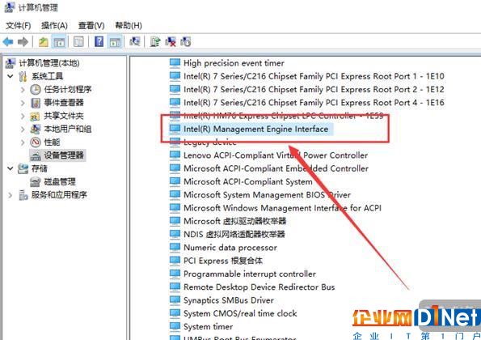Click the 事件查看器 icon
Screen dimensions: 481x340
coord(36,103)
